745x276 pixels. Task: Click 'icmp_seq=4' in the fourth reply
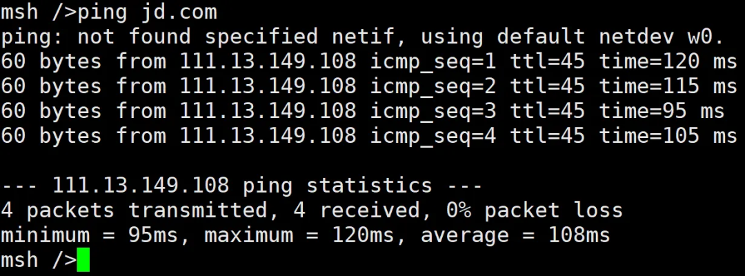click(x=433, y=136)
